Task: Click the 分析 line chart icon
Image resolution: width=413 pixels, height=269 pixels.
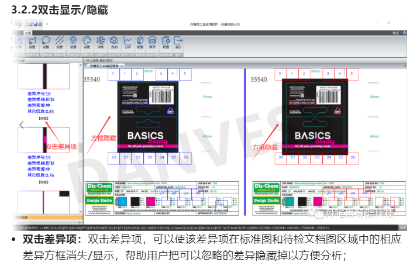Action: [128, 42]
